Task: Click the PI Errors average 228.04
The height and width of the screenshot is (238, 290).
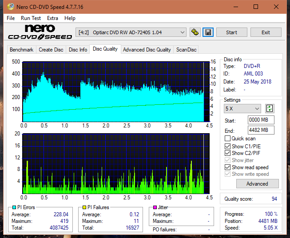Action: pos(61,214)
